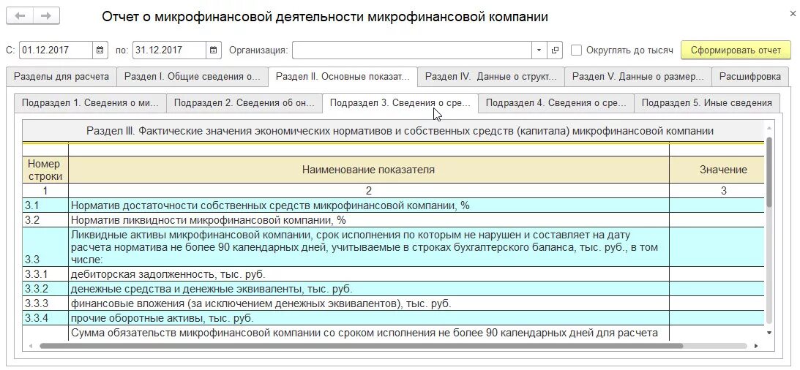This screenshot has width=800, height=370.
Task: Open the selected organization card icon
Action: pyautogui.click(x=555, y=50)
